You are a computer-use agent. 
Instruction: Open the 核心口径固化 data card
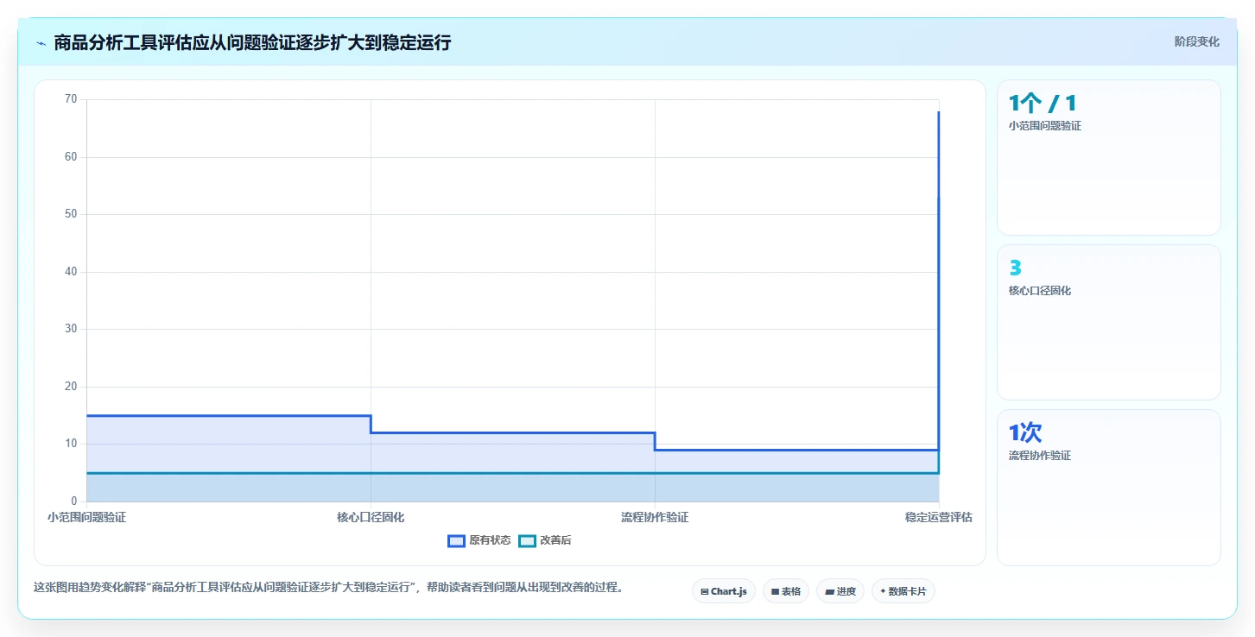pos(1109,322)
